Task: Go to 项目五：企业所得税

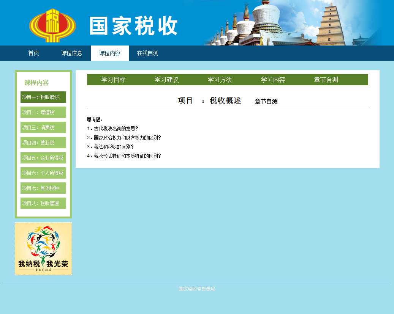Action: click(x=43, y=158)
